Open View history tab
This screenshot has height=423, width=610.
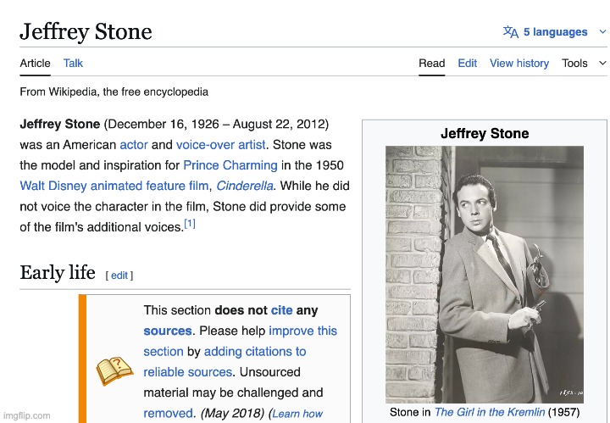point(518,63)
